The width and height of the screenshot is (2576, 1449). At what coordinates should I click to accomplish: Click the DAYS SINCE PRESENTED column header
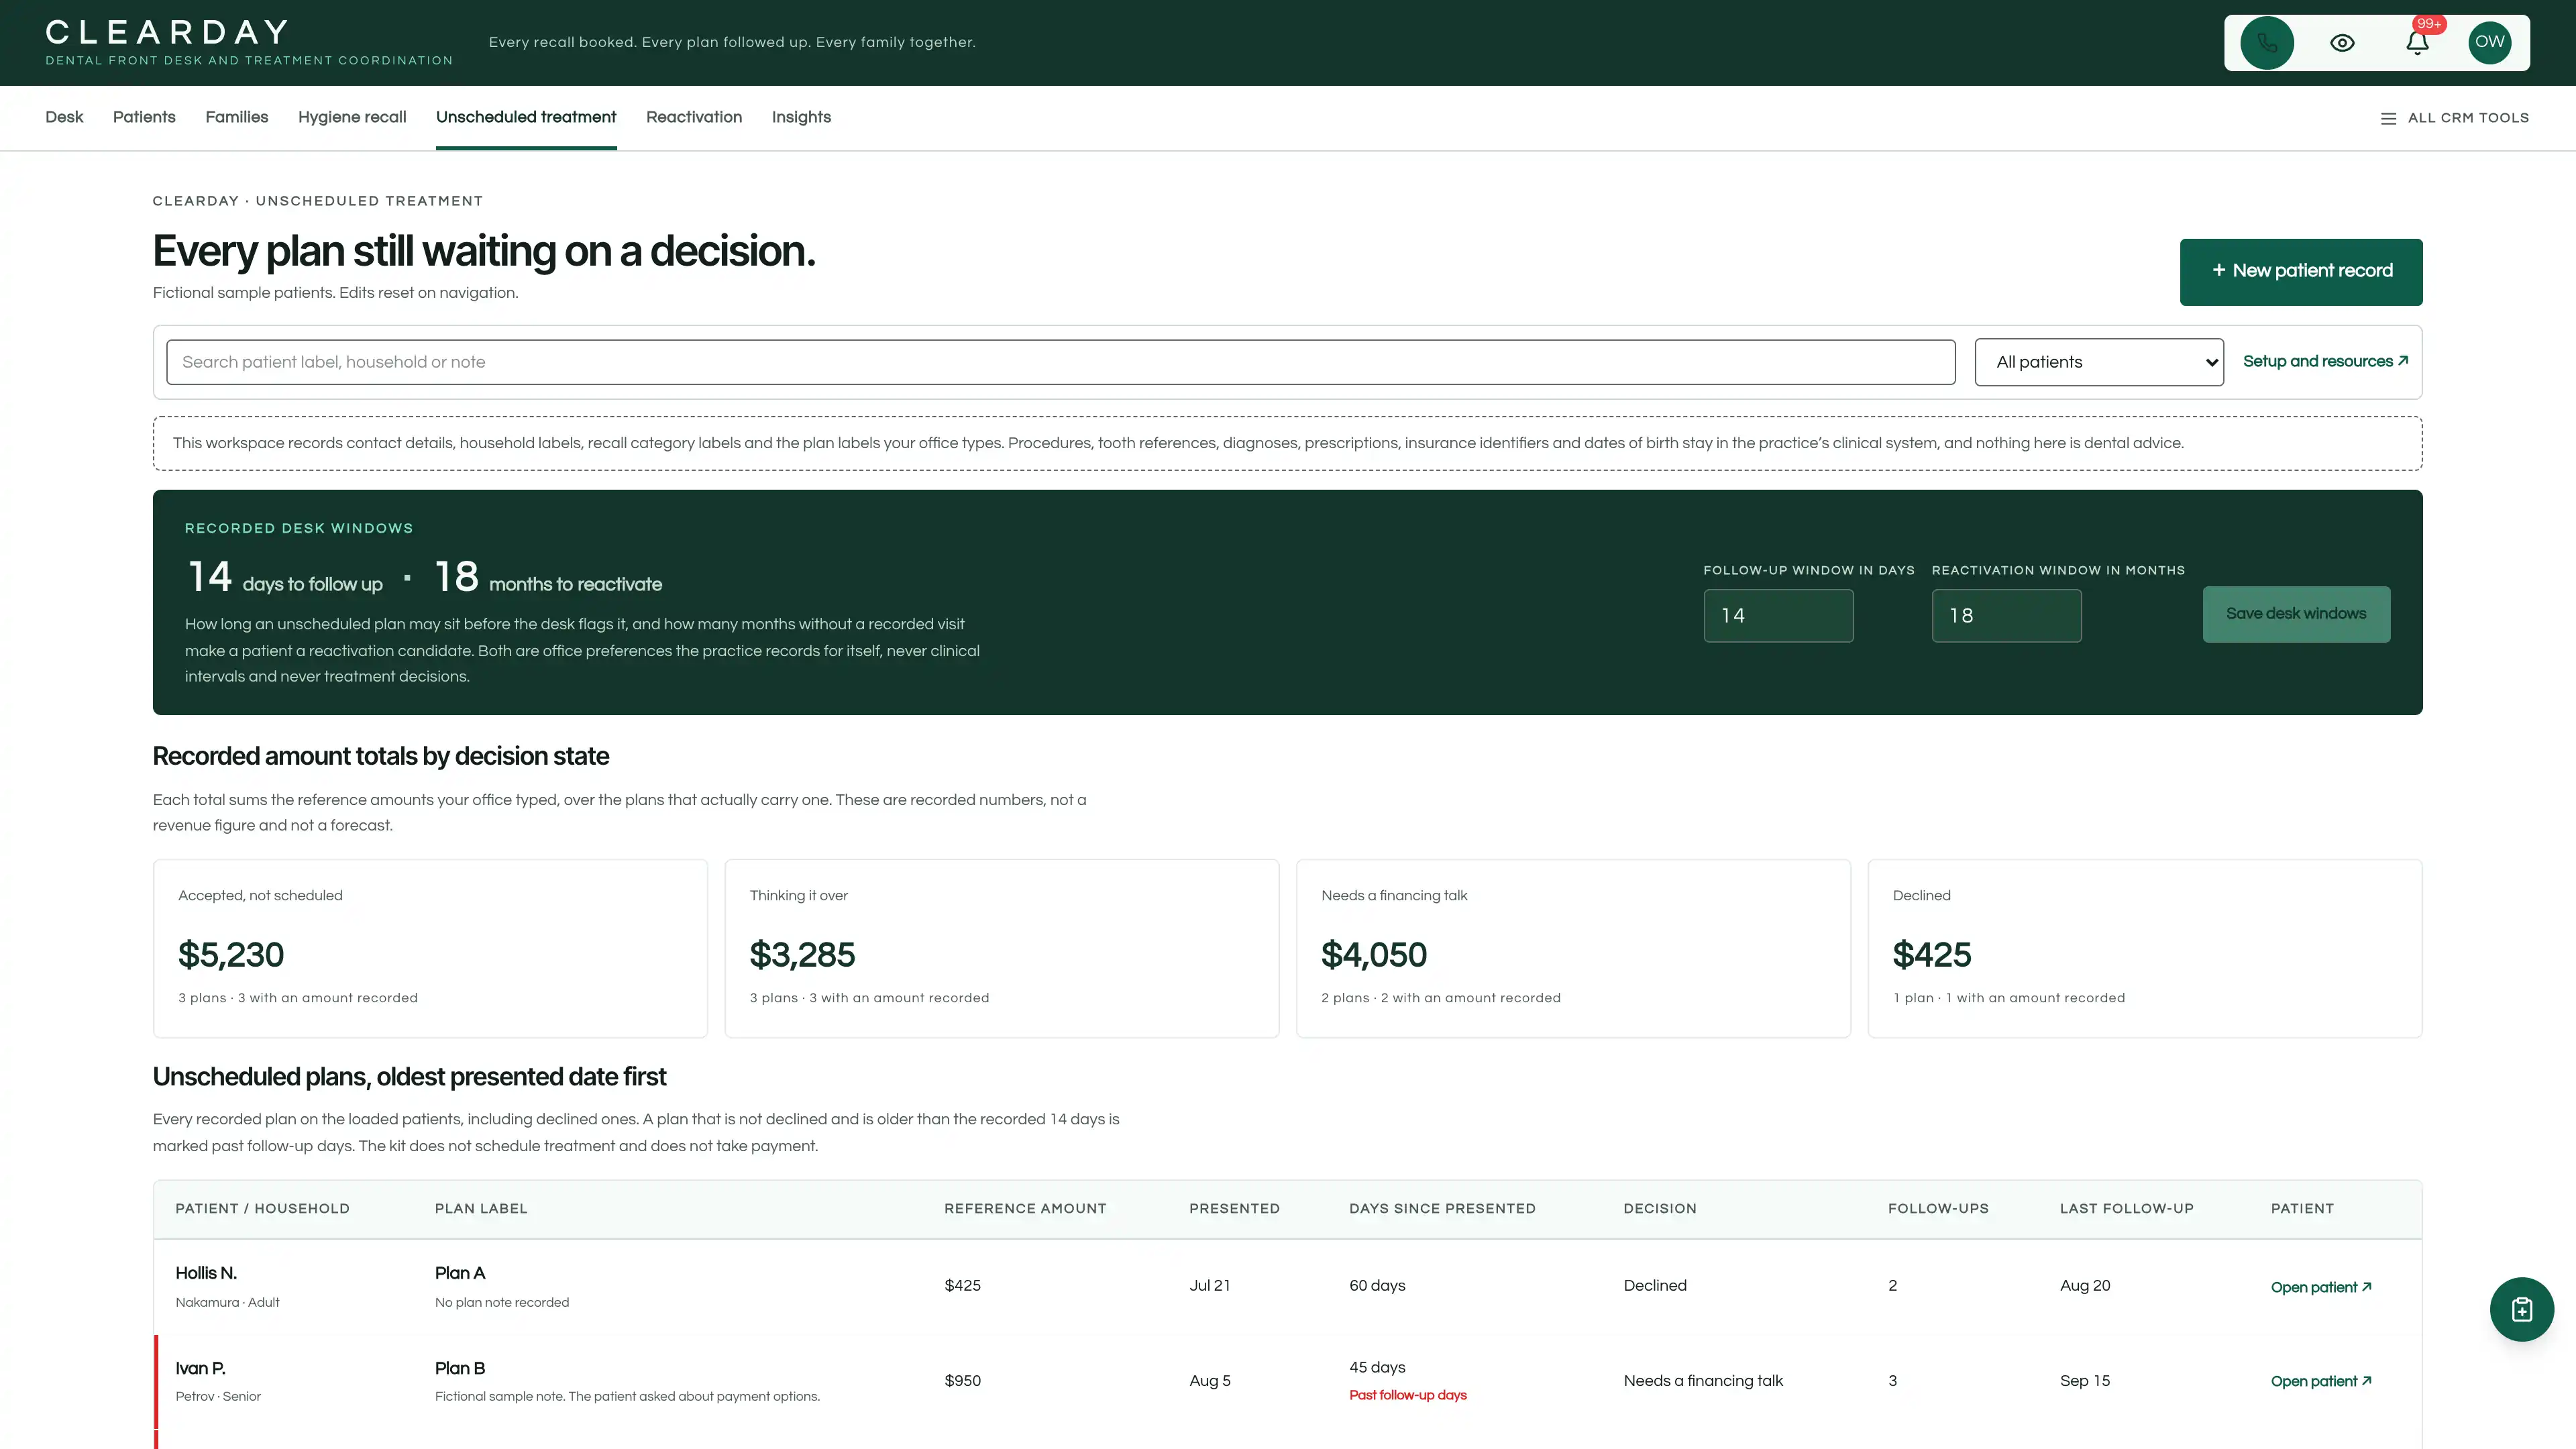[x=1442, y=1208]
